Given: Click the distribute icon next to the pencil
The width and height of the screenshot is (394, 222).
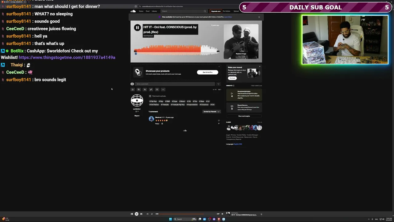Looking at the screenshot, I should pyautogui.click(x=157, y=89).
